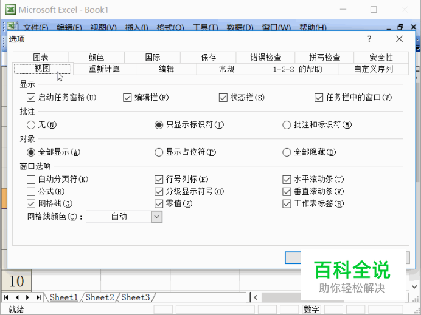Close the 选项 dialog
Viewport: 421px width, 315px height.
pos(399,39)
